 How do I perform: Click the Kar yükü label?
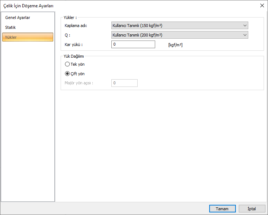pyautogui.click(x=74, y=45)
